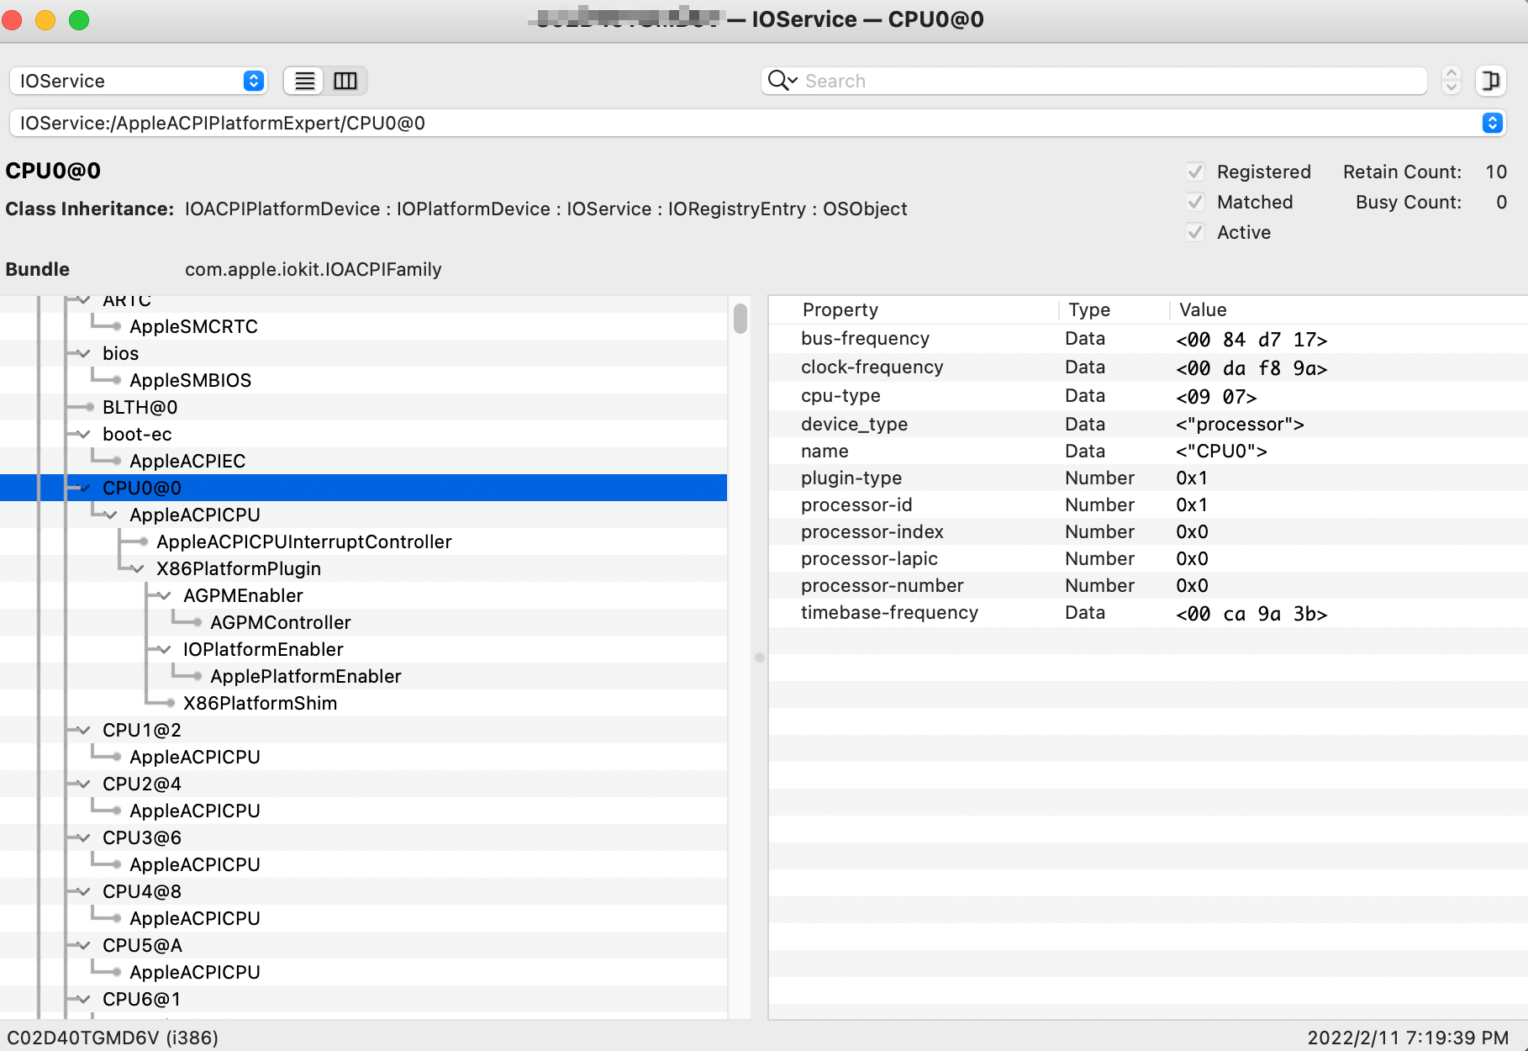Open the IOService plane dropdown

click(x=139, y=81)
